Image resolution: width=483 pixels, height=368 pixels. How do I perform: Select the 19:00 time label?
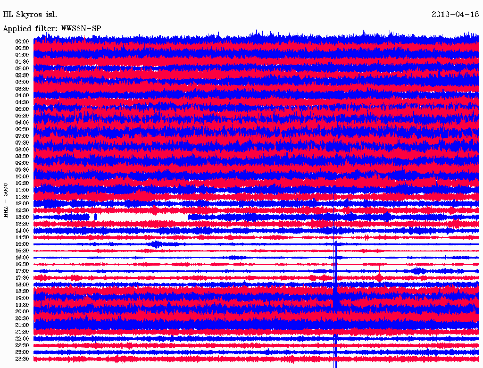point(22,298)
